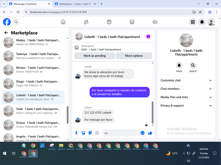The height and width of the screenshot is (165, 221).
Task: Expand Media, files and links section
Action: [186, 97]
